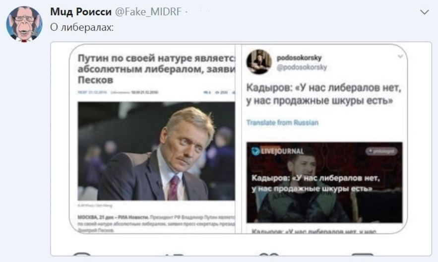Click the LiveJournal logo on the card
This screenshot has width=438, height=262.
[x=277, y=151]
